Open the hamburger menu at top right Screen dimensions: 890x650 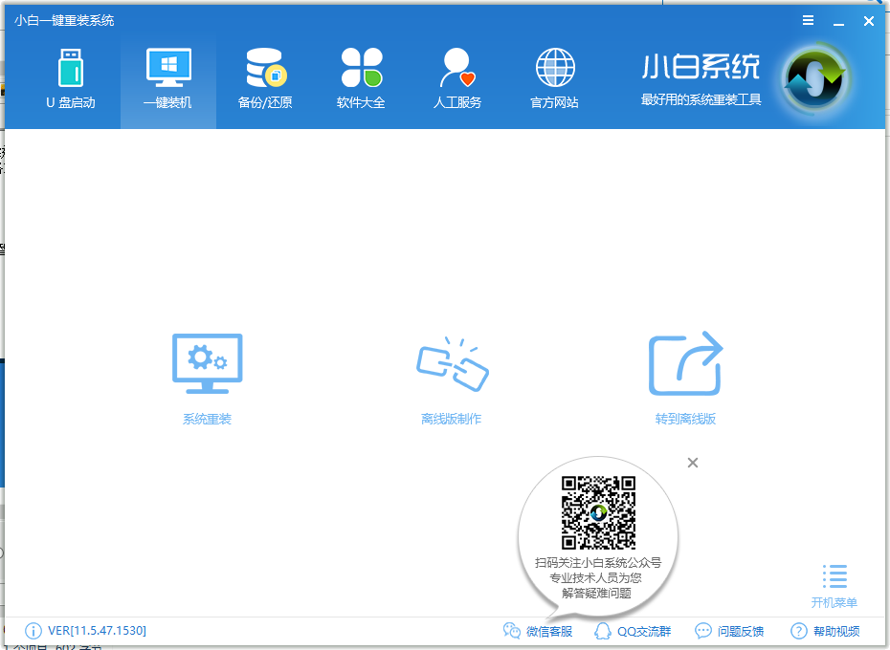pos(808,20)
